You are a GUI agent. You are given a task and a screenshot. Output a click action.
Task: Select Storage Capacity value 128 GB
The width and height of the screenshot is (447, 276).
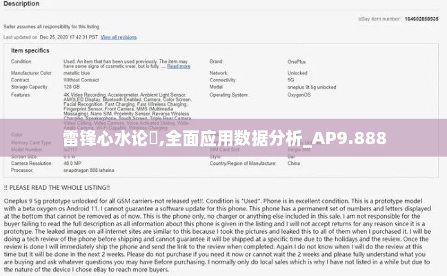click(72, 87)
